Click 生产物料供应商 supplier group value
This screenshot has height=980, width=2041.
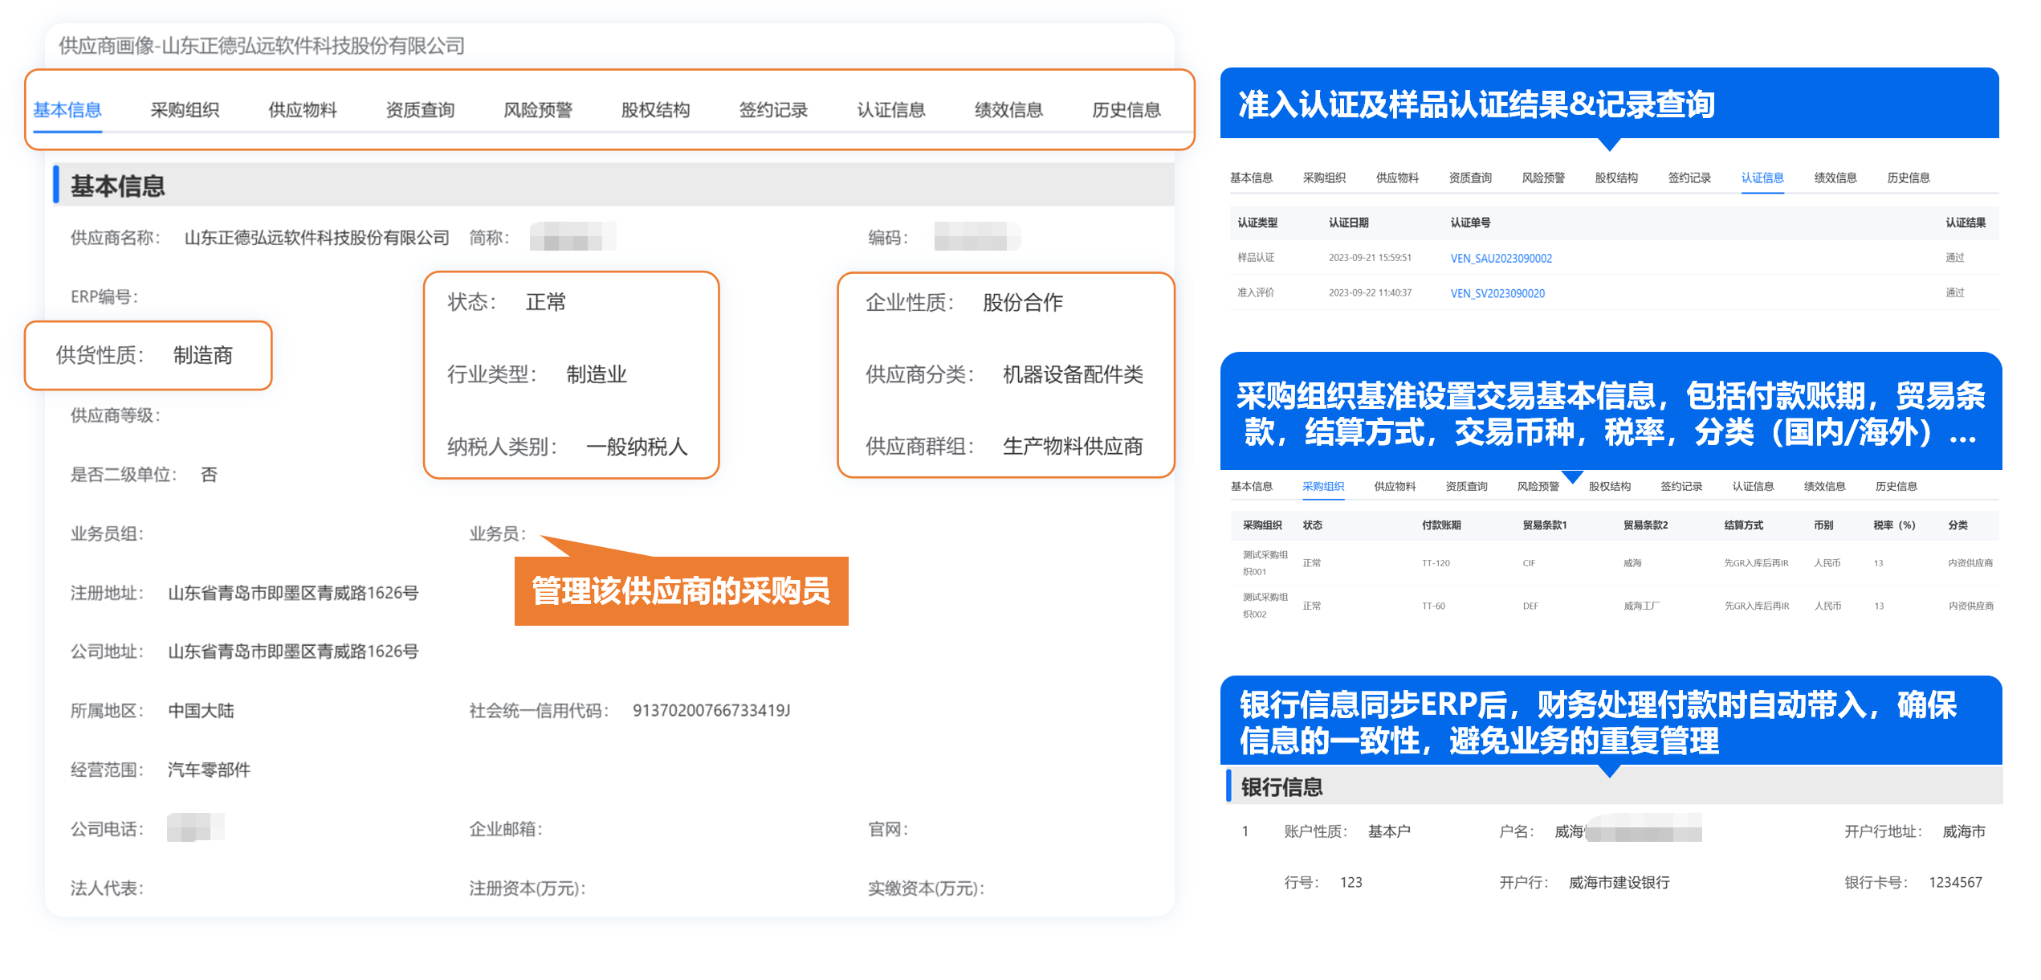[1073, 447]
